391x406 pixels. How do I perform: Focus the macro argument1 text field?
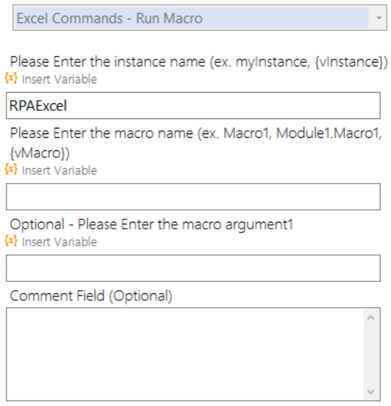(193, 268)
